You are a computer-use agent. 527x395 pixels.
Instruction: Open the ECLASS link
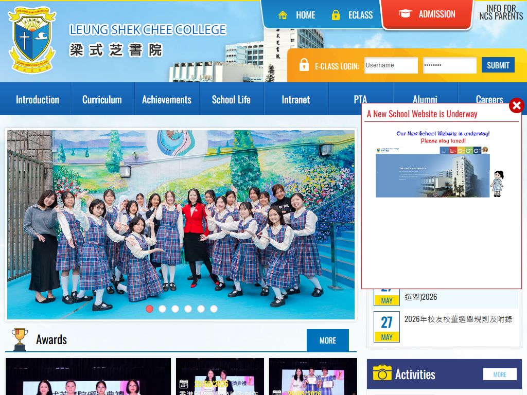(x=361, y=15)
